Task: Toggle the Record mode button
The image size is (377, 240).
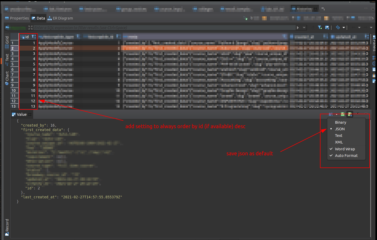Action: [7, 227]
